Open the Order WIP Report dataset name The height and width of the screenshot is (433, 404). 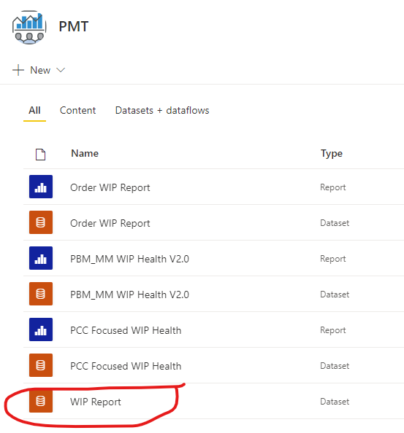(x=110, y=223)
